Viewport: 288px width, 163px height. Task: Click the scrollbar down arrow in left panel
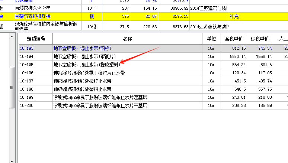tap(12, 162)
